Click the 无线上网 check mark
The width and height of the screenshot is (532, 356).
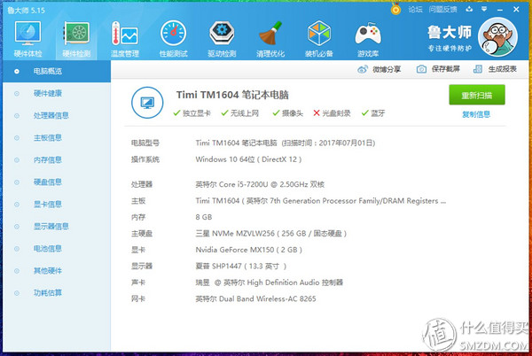(x=224, y=112)
